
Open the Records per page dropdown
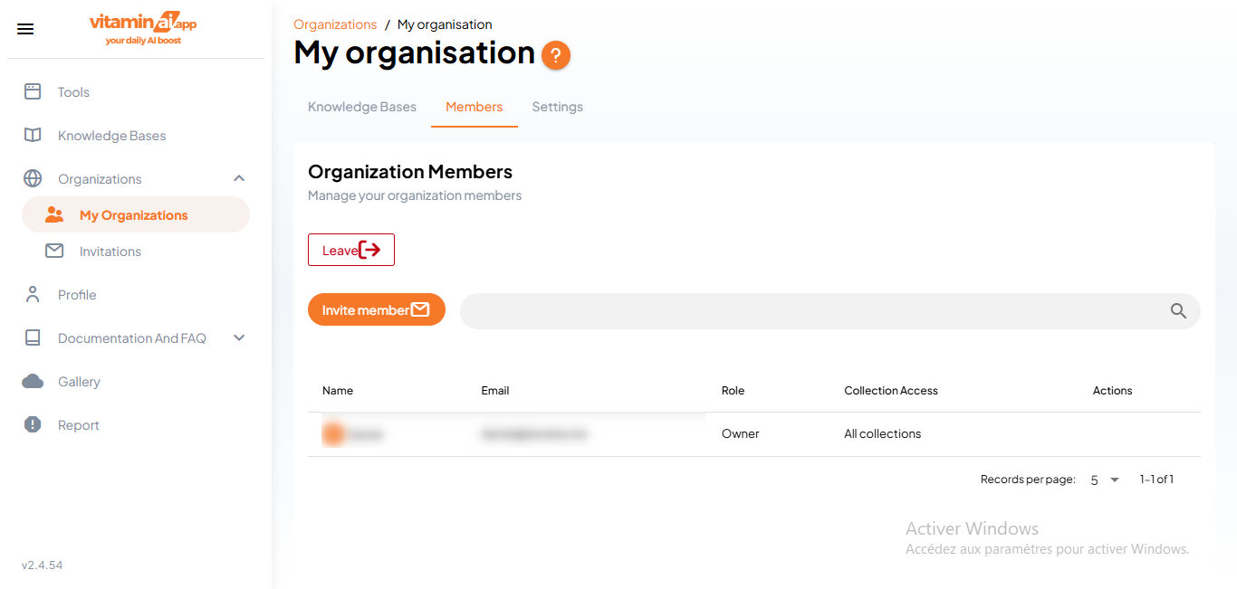coord(1103,479)
